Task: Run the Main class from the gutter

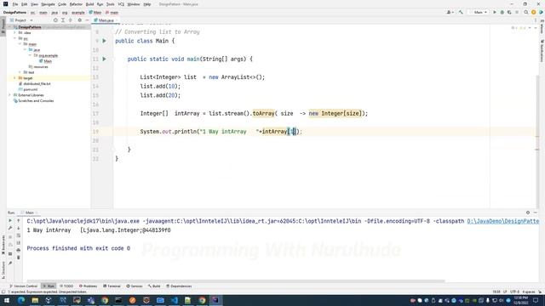Action: [104, 41]
